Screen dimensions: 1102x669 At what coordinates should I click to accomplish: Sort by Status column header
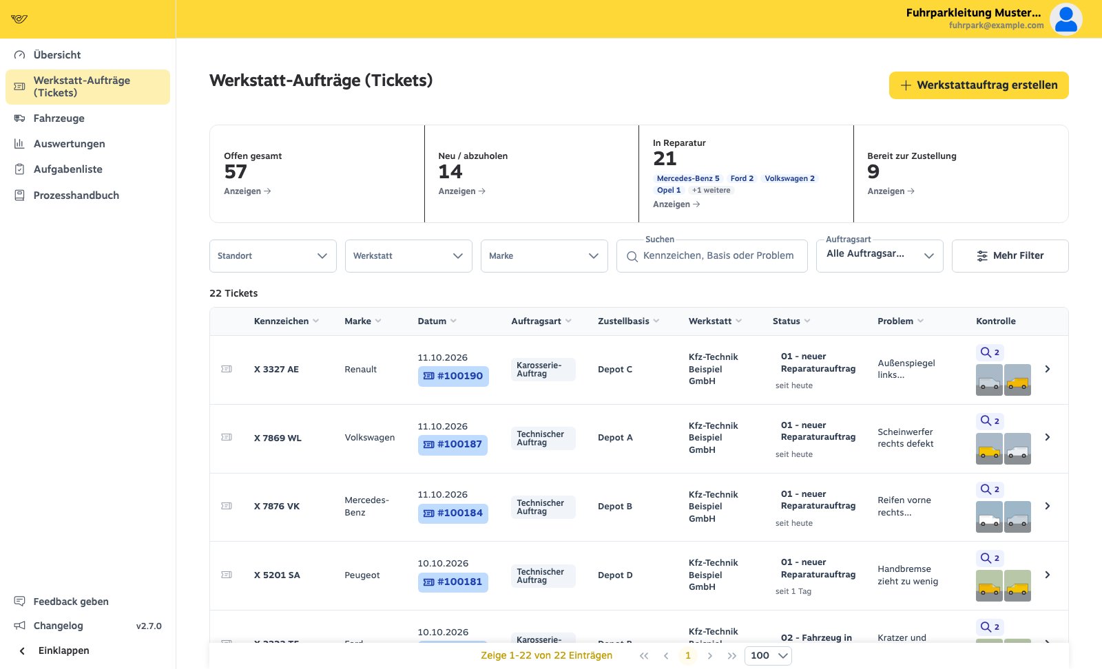coord(791,321)
